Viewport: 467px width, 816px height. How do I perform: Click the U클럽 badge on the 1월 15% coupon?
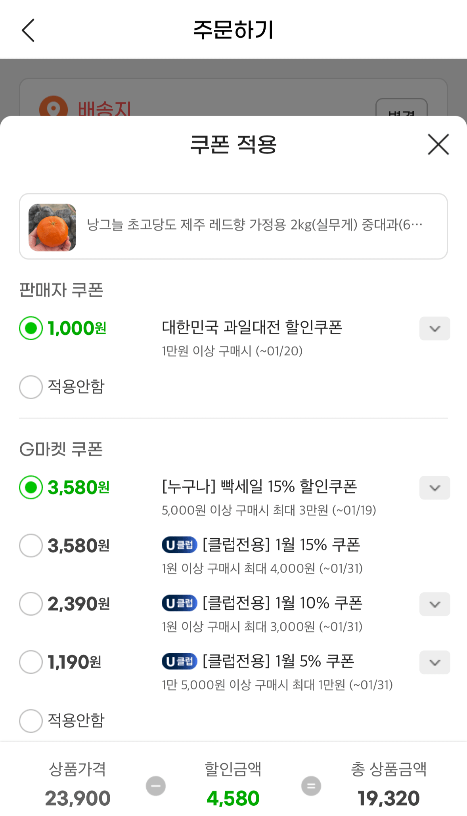[179, 545]
